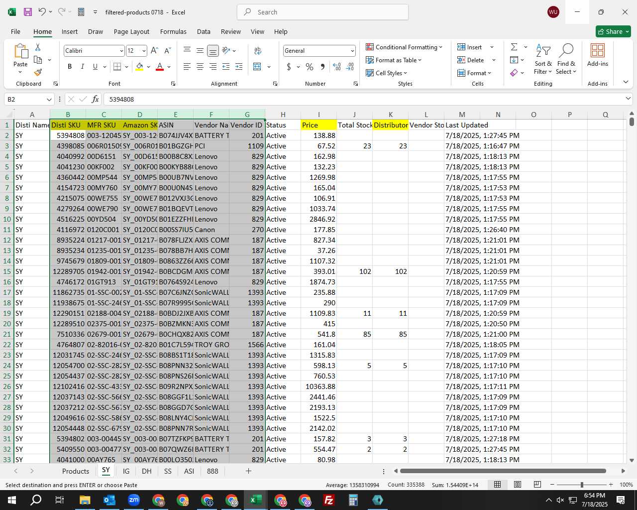Open the font name Calibri dropdown
Viewport: 637px width, 510px height.
(121, 51)
